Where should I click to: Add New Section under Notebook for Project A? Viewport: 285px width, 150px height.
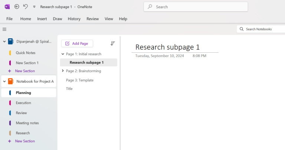[25, 141]
